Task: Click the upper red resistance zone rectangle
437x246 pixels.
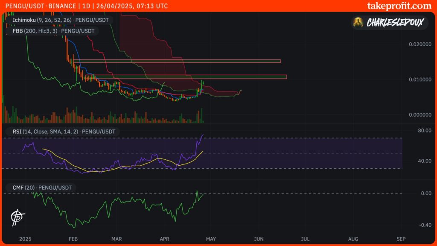Action: point(177,61)
